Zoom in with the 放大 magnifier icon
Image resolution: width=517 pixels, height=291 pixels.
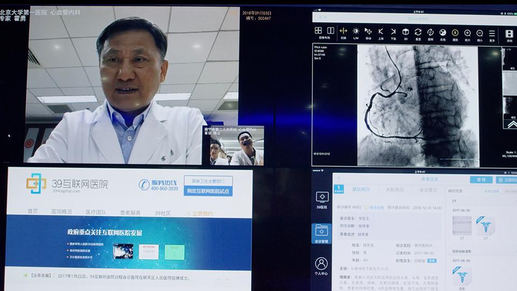[467, 33]
